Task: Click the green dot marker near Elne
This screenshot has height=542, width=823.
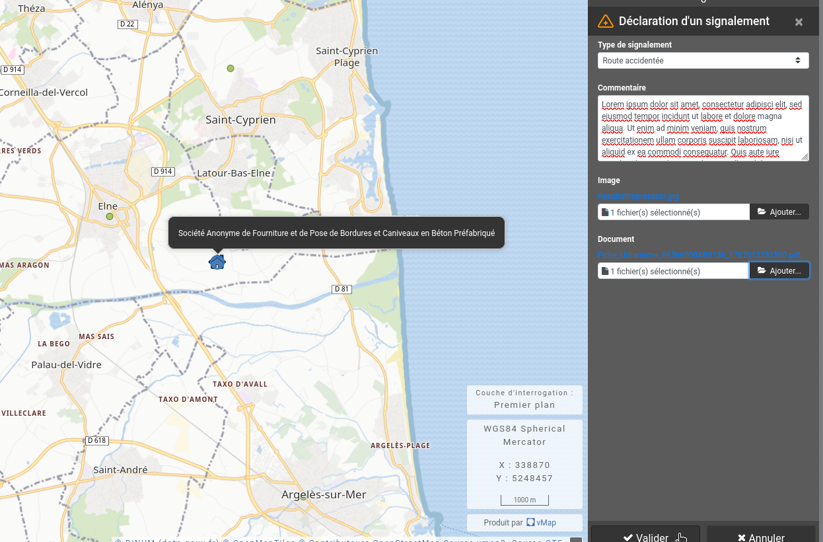Action: pos(110,216)
